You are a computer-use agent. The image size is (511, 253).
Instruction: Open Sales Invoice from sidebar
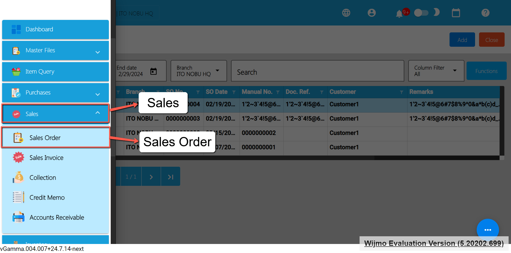(x=46, y=158)
